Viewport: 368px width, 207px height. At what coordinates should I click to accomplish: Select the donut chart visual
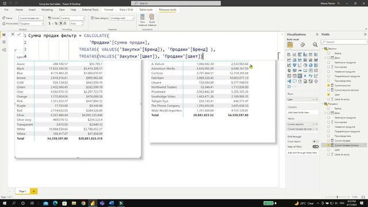310,65
